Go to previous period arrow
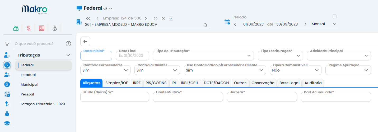Image resolution: width=378 pixels, height=132 pixels. pyautogui.click(x=235, y=24)
